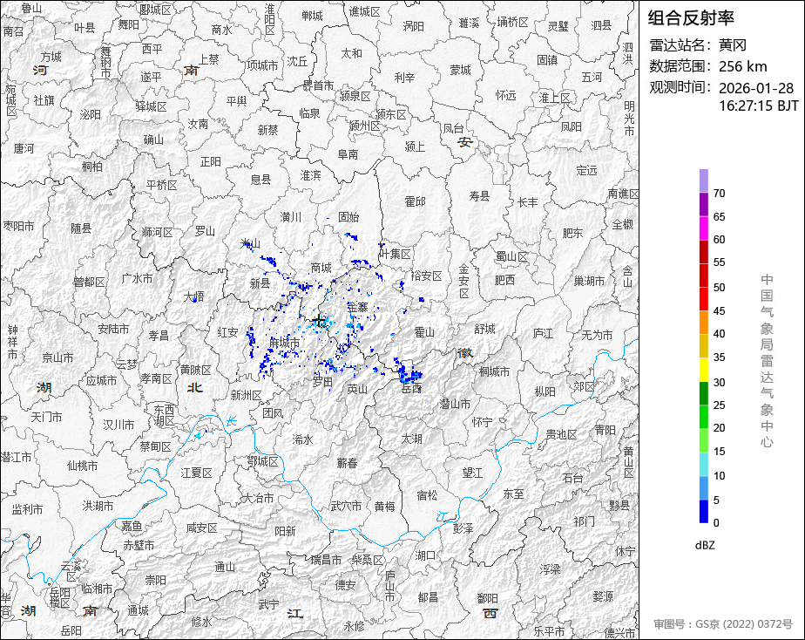
Task: Click the '巢湖市' label
Action: click(x=589, y=281)
